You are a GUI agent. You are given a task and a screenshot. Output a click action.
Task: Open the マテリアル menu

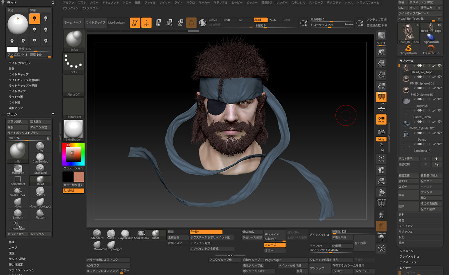tap(220, 2)
